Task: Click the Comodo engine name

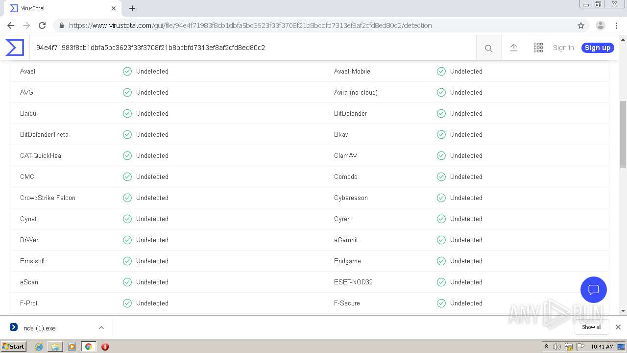Action: click(x=346, y=176)
